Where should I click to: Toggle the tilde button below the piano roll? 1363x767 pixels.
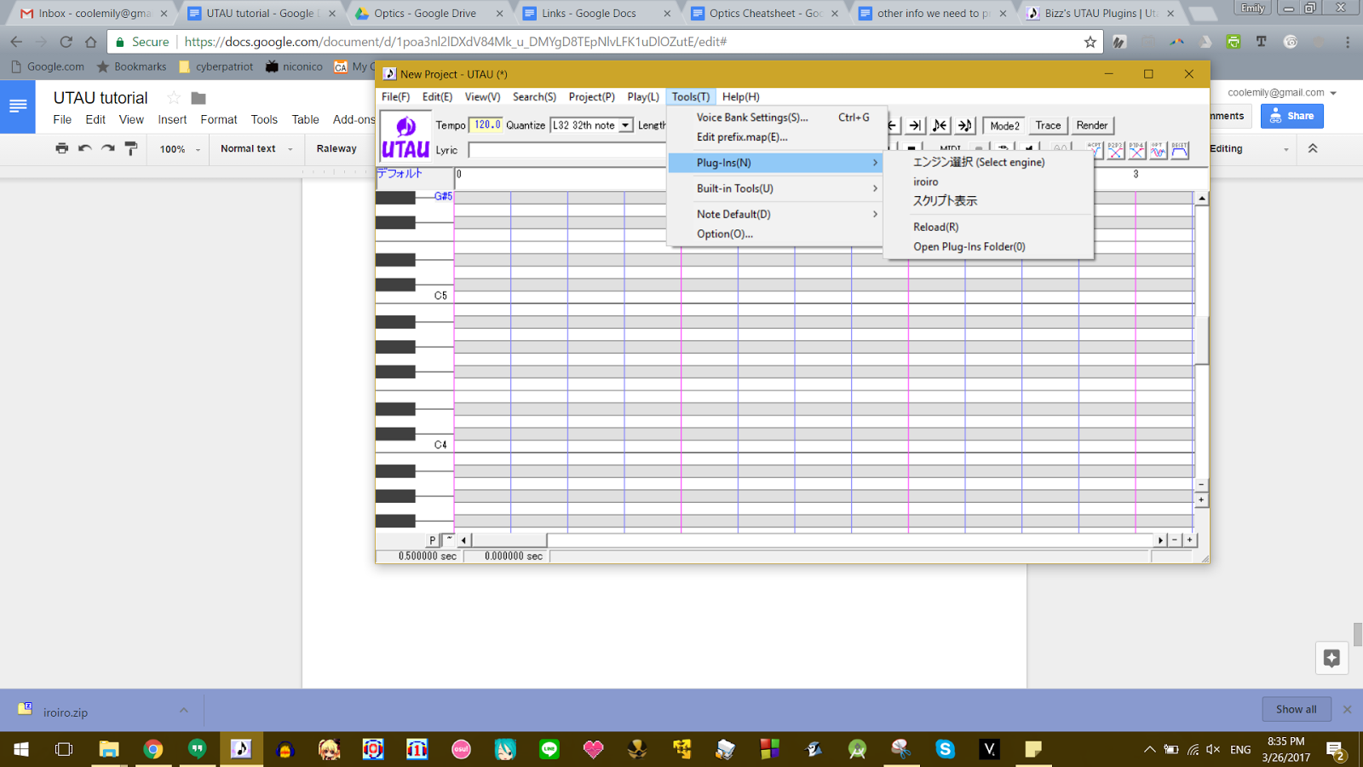coord(449,540)
